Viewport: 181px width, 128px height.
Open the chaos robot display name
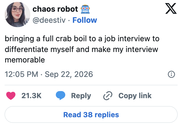(55, 9)
